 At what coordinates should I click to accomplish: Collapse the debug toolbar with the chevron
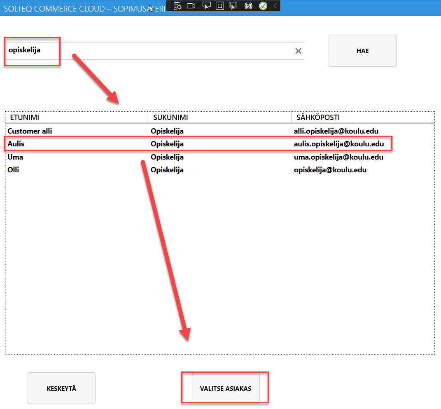(x=275, y=6)
